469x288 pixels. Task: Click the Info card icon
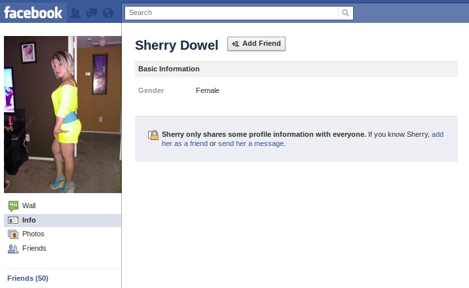pos(13,220)
